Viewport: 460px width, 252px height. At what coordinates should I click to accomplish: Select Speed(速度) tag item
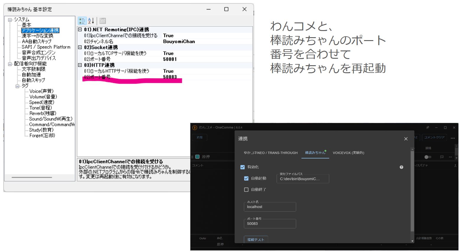click(42, 102)
